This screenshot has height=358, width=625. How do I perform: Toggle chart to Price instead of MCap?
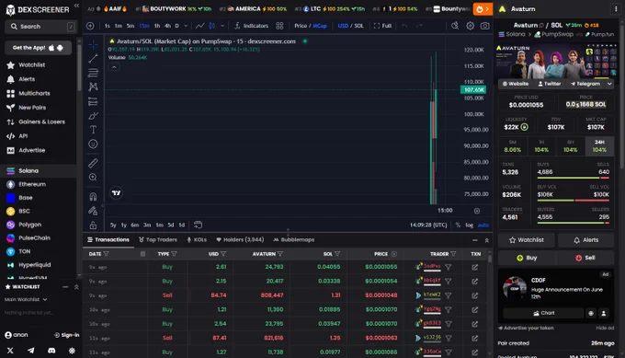tap(301, 26)
